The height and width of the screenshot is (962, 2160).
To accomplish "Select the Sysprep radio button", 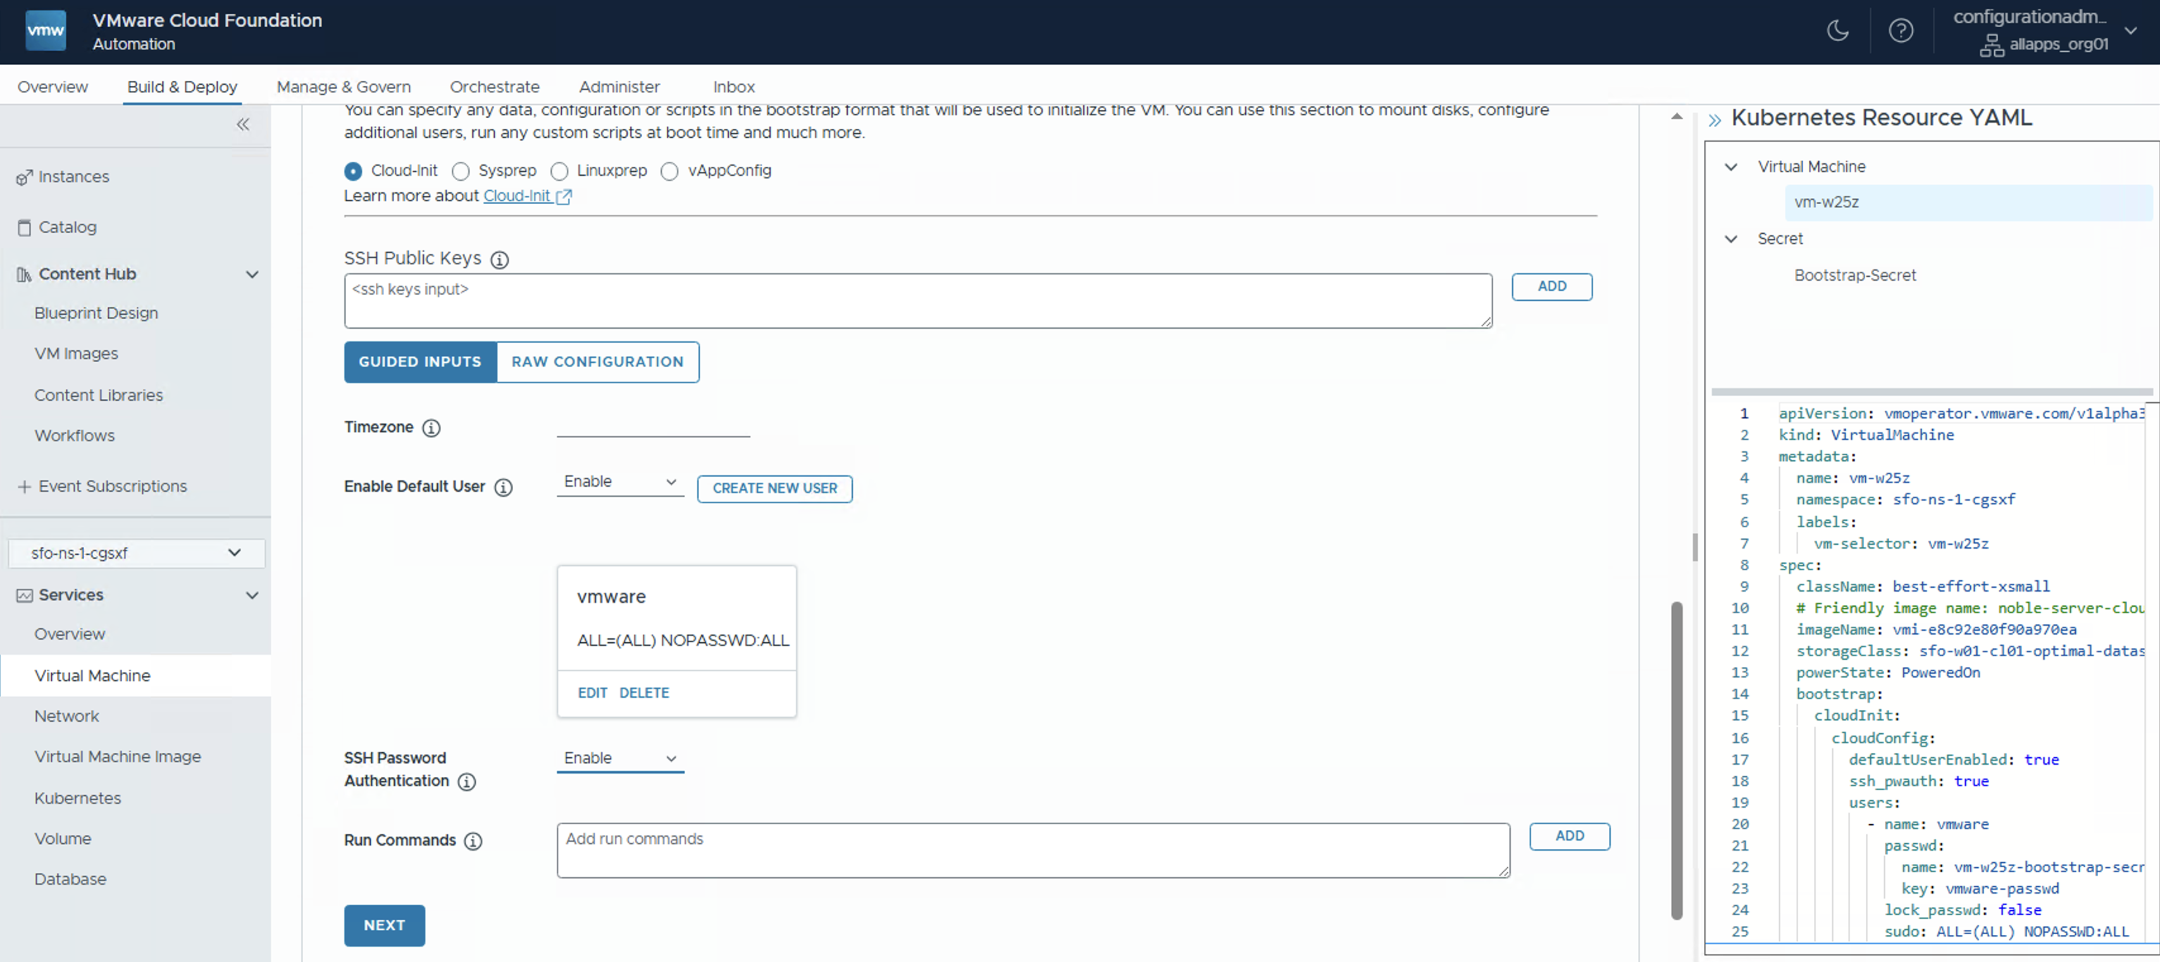I will pos(461,172).
